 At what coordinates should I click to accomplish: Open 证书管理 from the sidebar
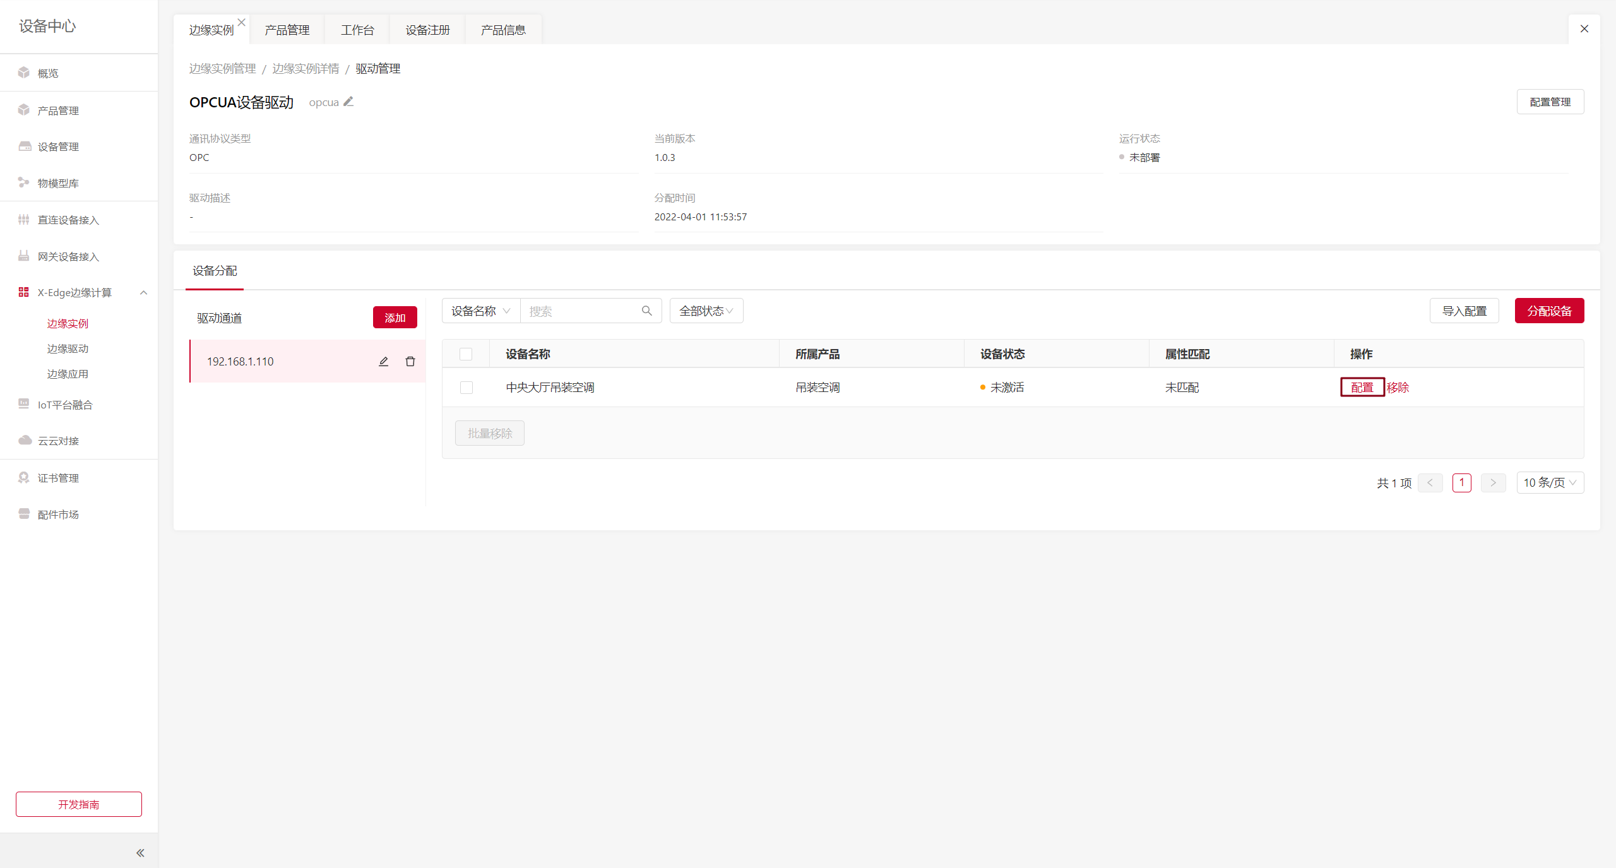point(58,478)
